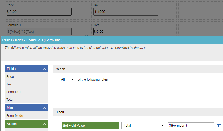
Task: Click the Price input box showing $ 0.00
Action: coord(39,12)
